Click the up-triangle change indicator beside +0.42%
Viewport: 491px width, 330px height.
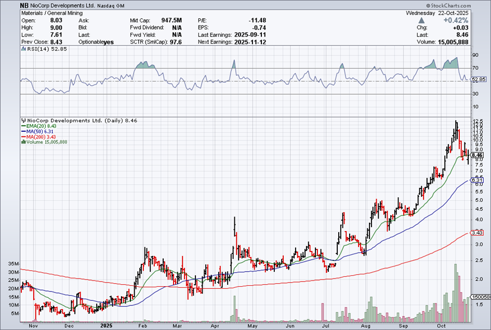point(421,20)
